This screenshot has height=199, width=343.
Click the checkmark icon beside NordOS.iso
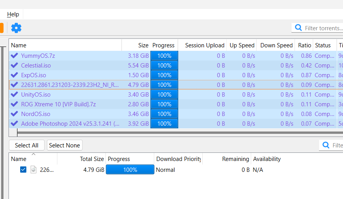(14, 114)
